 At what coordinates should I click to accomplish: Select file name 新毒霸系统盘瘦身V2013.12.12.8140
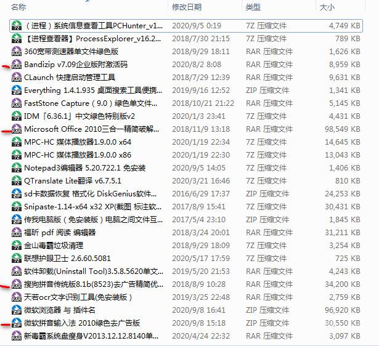(91, 336)
